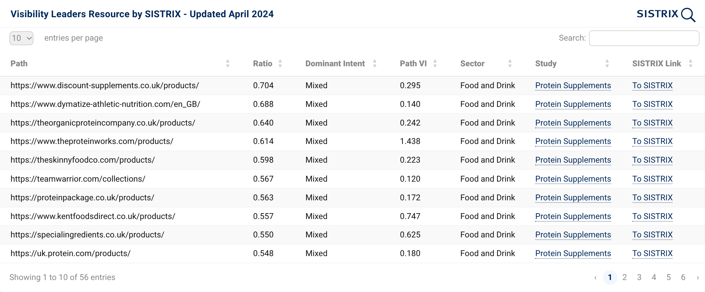Sort table by Path column arrows
This screenshot has height=292, width=705.
(x=228, y=63)
